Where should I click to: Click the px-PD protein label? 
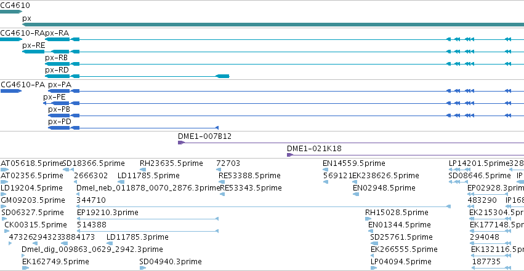coord(60,122)
